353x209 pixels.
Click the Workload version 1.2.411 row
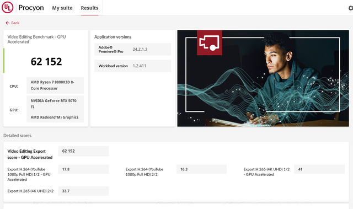132,66
